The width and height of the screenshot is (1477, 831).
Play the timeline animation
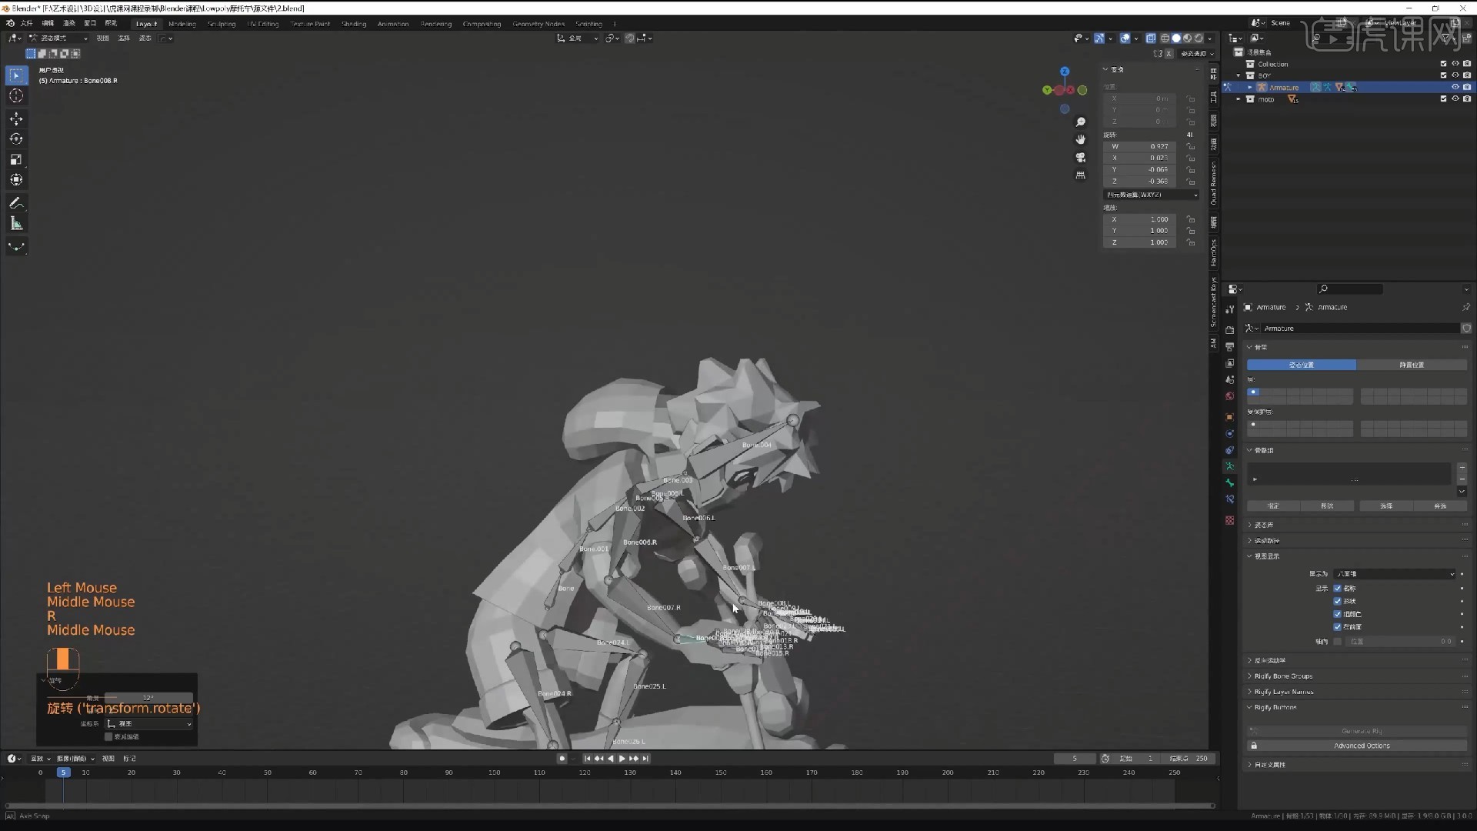[x=622, y=759]
